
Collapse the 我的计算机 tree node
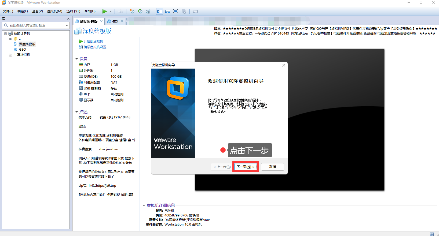tap(5, 33)
